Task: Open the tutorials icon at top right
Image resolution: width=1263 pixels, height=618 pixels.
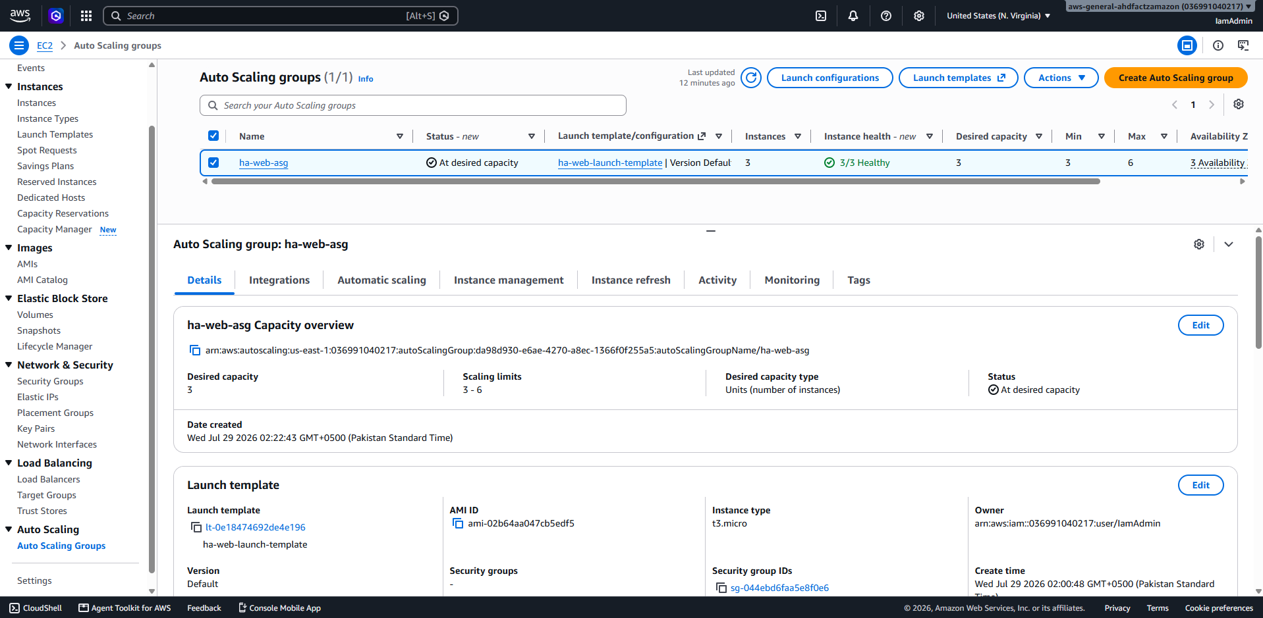Action: 1243,45
